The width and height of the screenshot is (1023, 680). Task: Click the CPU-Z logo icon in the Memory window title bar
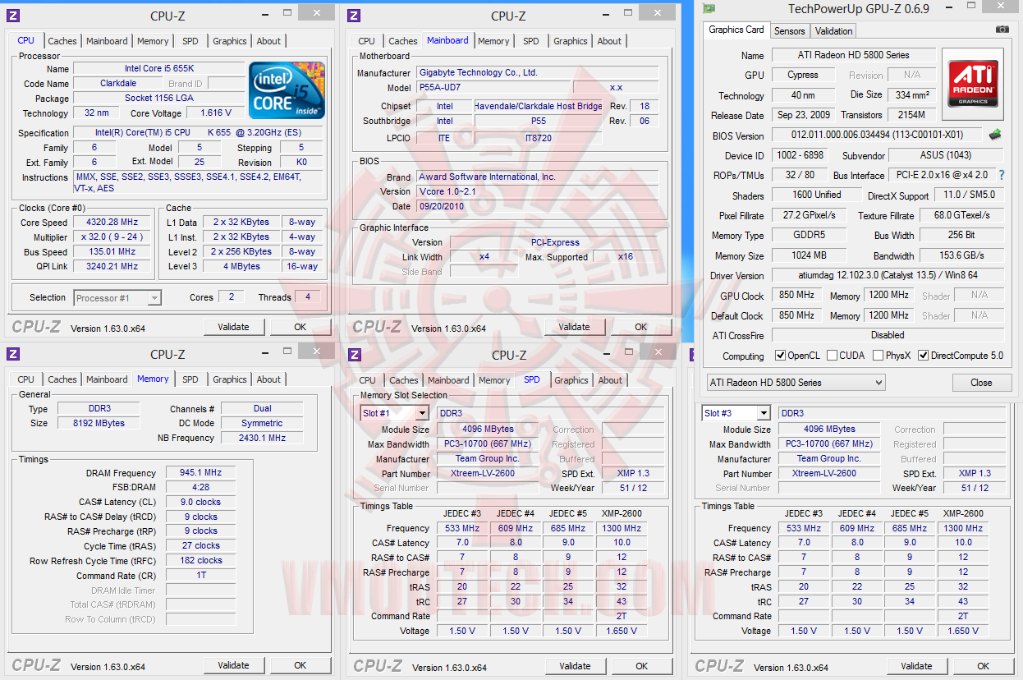click(13, 354)
